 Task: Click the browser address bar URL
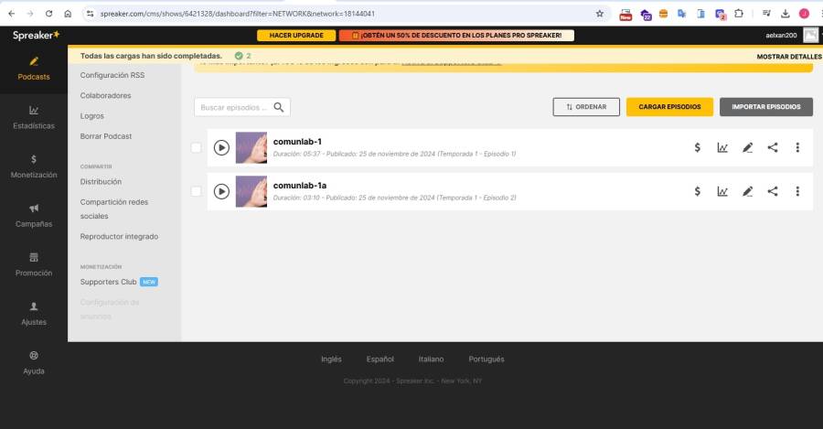coord(238,14)
